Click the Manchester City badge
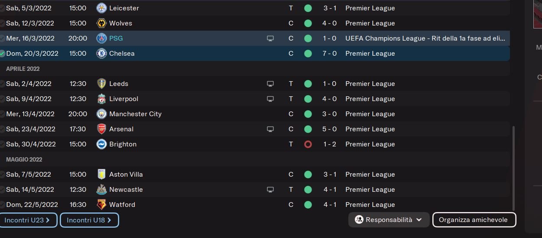Screen dimensions: 542x238 tap(101, 114)
